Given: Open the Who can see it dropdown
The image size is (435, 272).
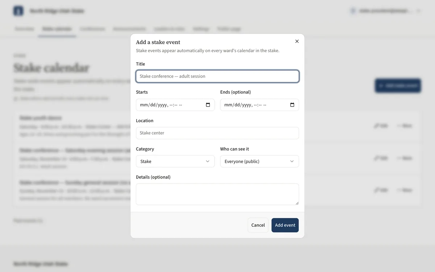Looking at the screenshot, I should [260, 161].
